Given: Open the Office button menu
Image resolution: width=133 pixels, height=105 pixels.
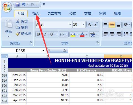Looking at the screenshot, I should (7, 7).
